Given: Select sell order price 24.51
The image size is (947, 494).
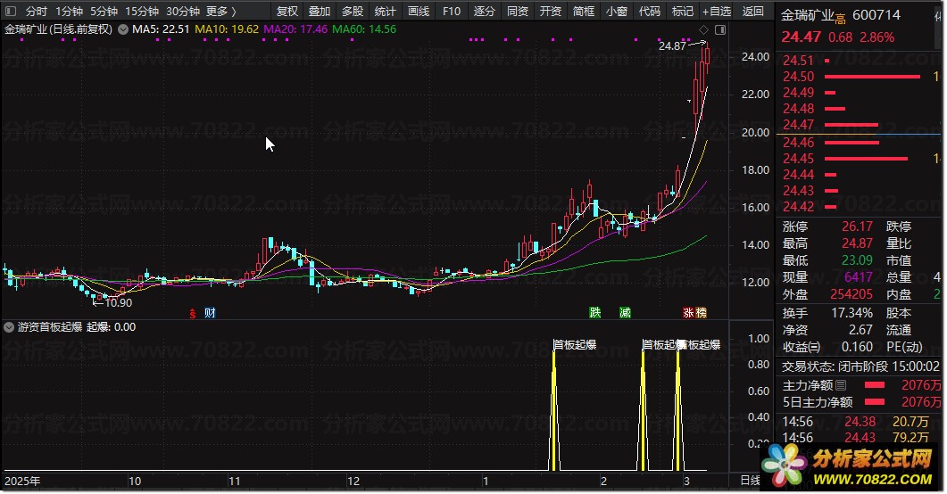Looking at the screenshot, I should (x=799, y=61).
